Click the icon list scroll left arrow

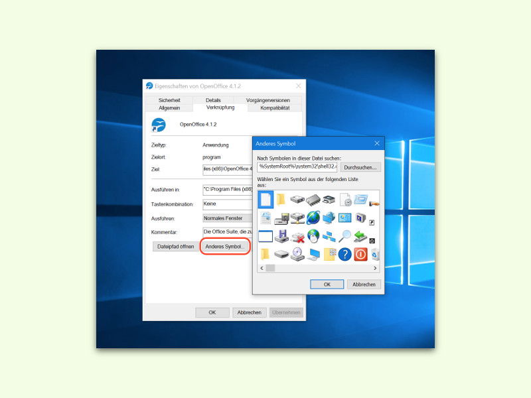(262, 268)
